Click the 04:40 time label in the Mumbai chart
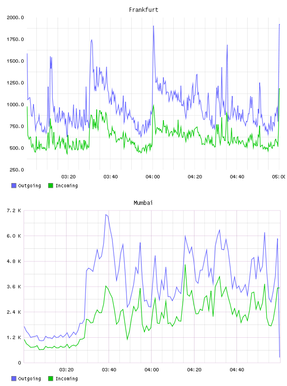 pyautogui.click(x=237, y=370)
